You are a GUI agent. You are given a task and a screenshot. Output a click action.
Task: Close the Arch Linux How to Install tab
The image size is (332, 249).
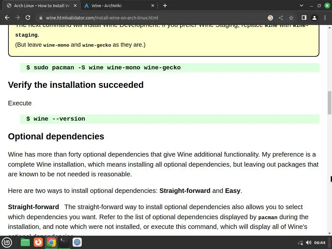pos(75,6)
